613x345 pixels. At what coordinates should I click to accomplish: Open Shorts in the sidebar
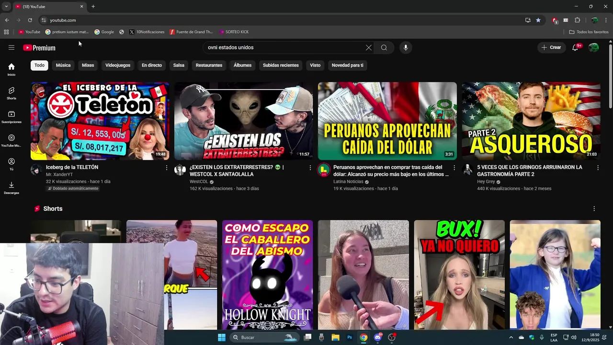click(x=11, y=93)
